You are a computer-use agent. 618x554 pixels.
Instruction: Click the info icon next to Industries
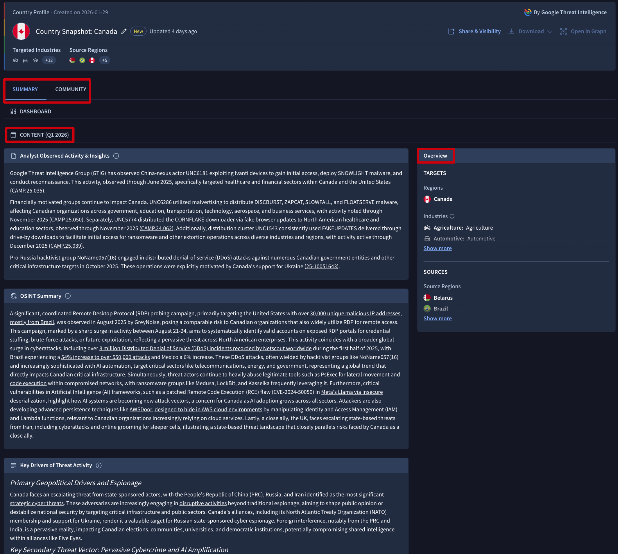[452, 216]
